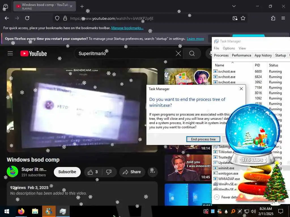This screenshot has height=217, width=290.
Task: Go back with the browser back arrow
Action: (x=7, y=18)
